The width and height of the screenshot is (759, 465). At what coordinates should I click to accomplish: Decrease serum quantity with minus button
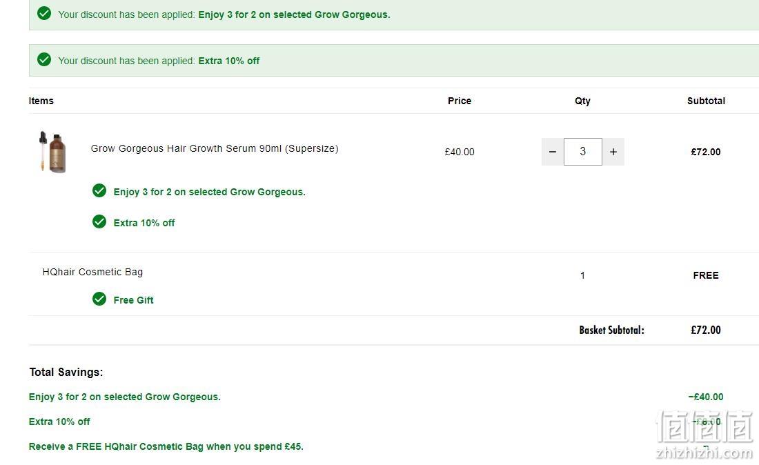(x=552, y=152)
